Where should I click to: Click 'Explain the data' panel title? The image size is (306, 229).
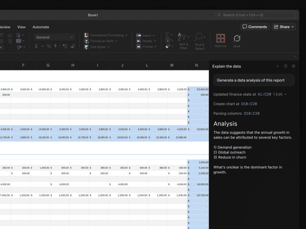tap(226, 66)
